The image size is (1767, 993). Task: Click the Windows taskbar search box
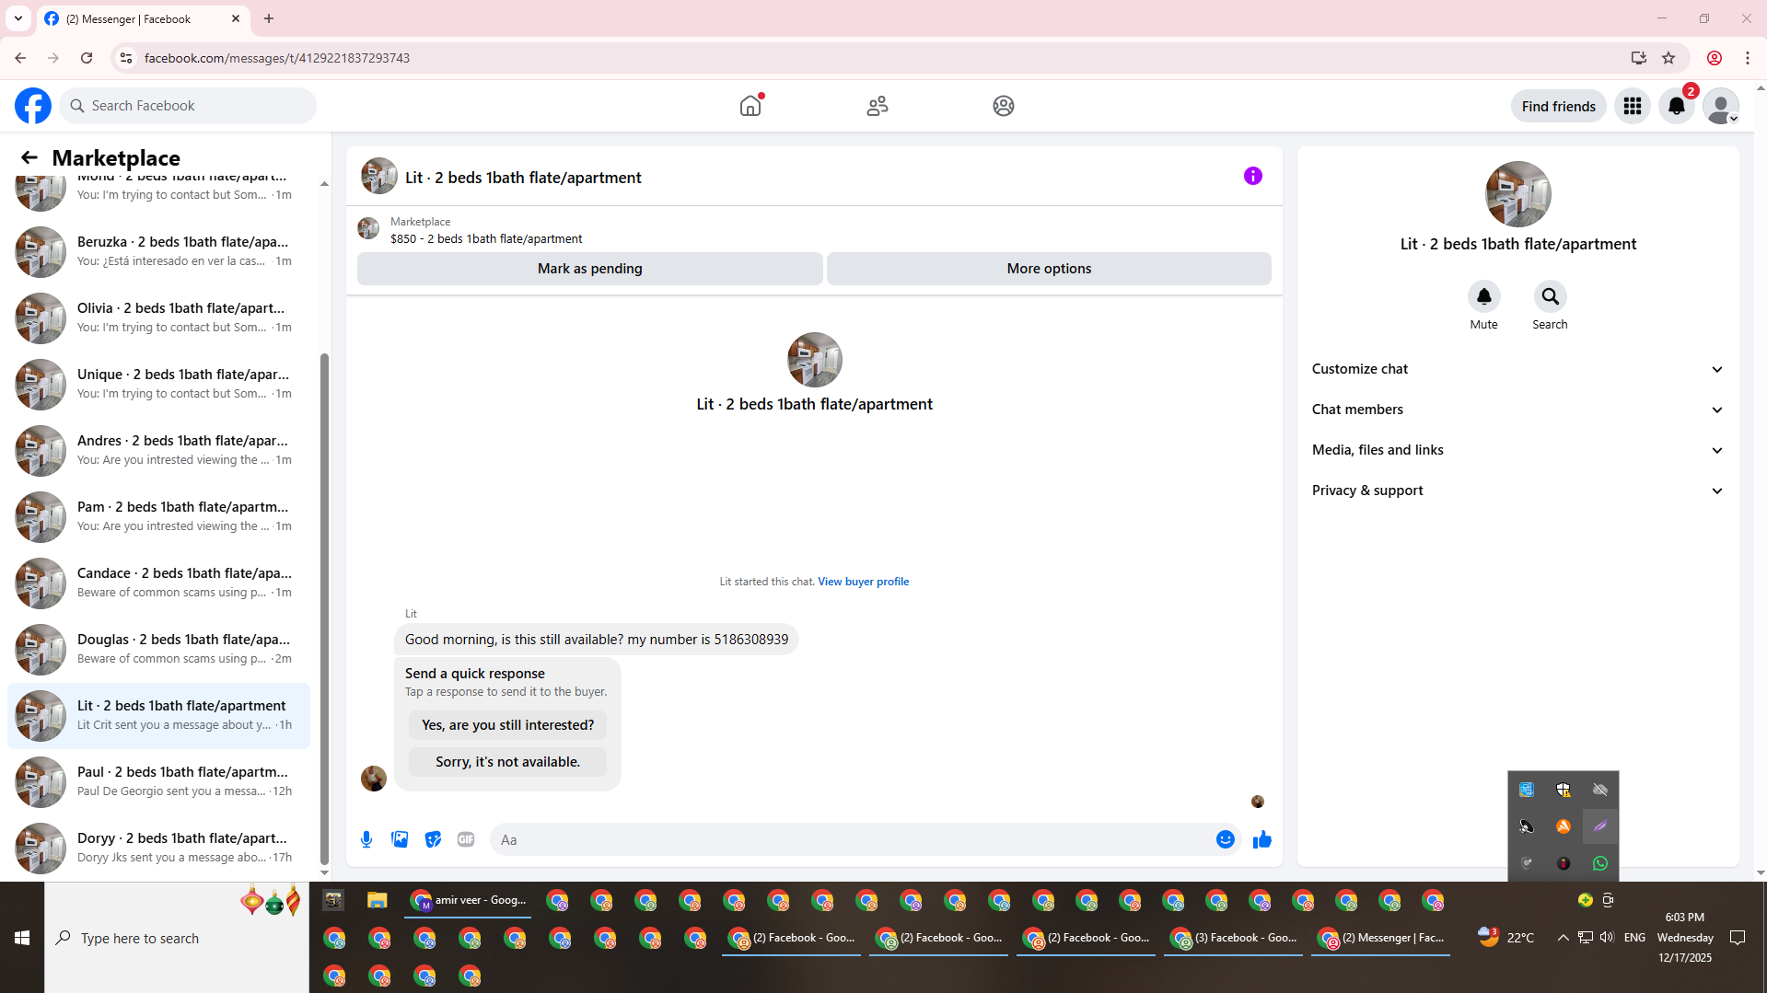177,938
